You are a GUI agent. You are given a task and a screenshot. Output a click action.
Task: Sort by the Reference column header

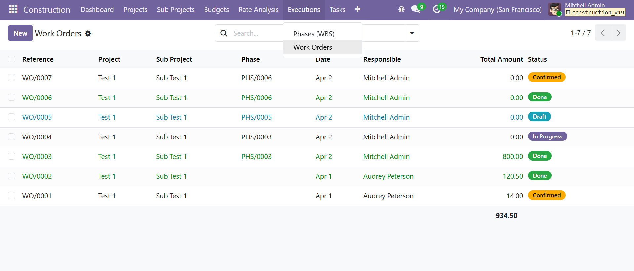38,59
